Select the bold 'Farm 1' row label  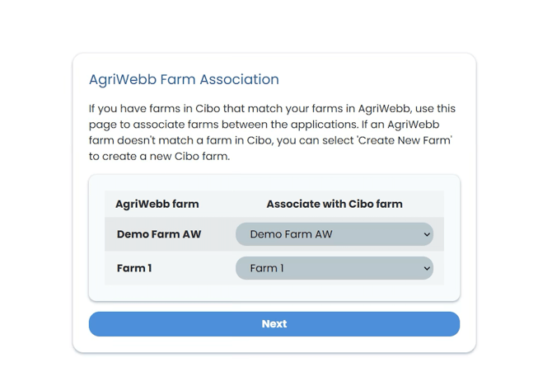coord(134,268)
